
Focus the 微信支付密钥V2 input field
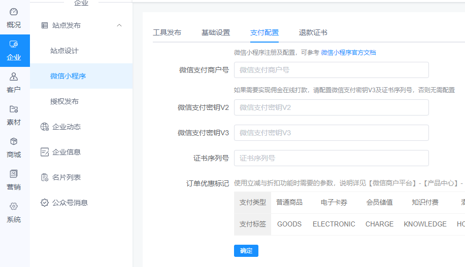(331, 107)
